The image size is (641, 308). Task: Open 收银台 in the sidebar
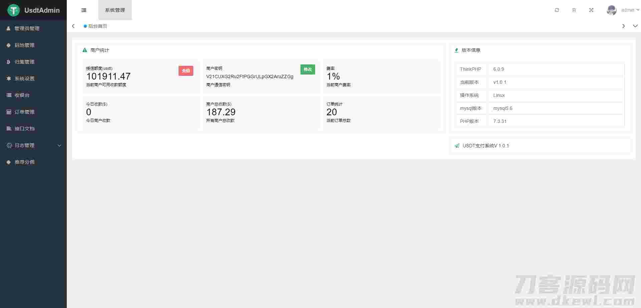tap(33, 95)
